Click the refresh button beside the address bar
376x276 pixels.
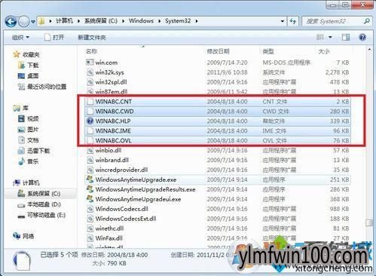pyautogui.click(x=293, y=21)
